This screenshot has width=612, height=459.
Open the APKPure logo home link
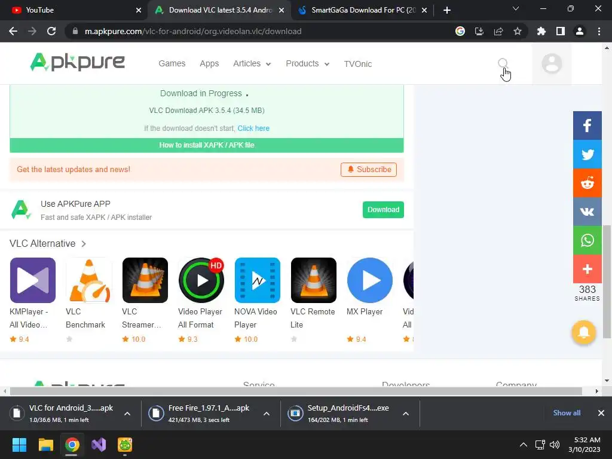point(77,62)
